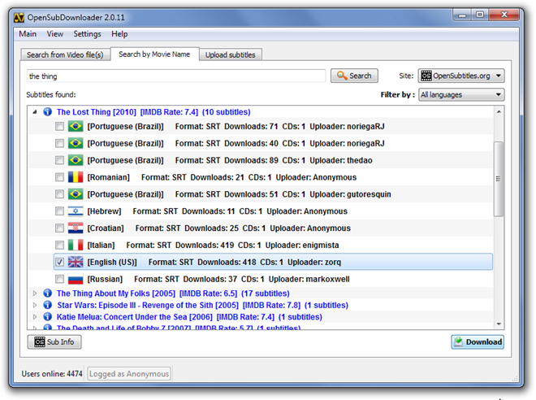This screenshot has height=400, width=536.
Task: Click the Italian flag icon
Action: point(76,245)
